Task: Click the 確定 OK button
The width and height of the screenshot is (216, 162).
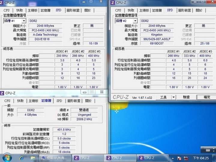Action: click(x=207, y=97)
